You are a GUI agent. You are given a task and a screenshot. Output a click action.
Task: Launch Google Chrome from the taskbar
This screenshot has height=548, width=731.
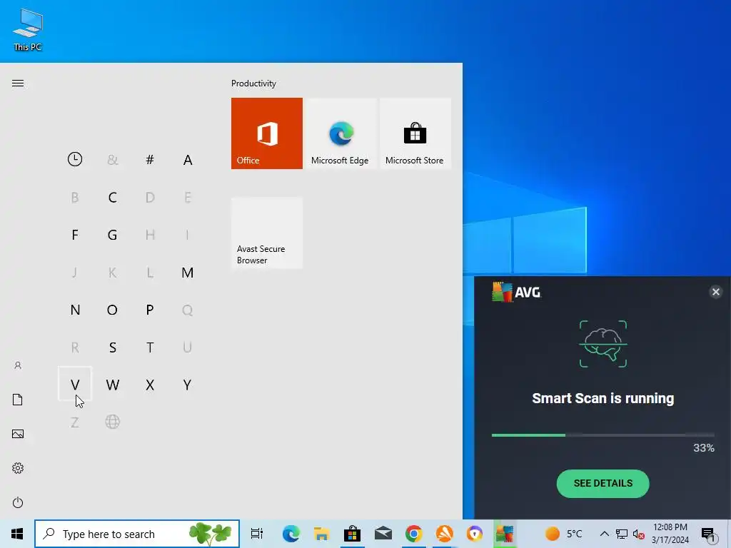[414, 534]
